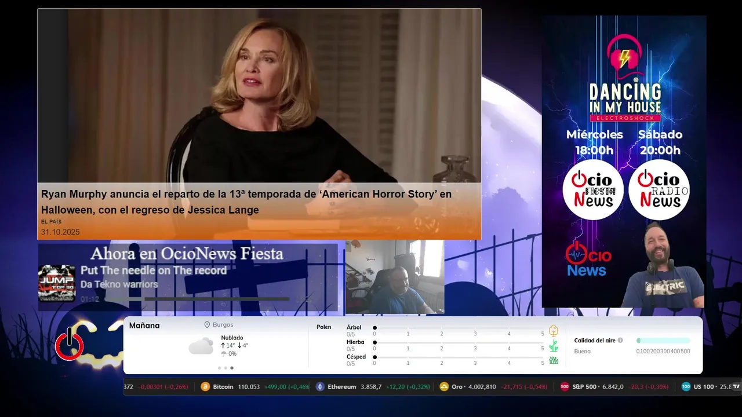Click the Ethereum price 3.858,7
This screenshot has height=417, width=742.
371,387
